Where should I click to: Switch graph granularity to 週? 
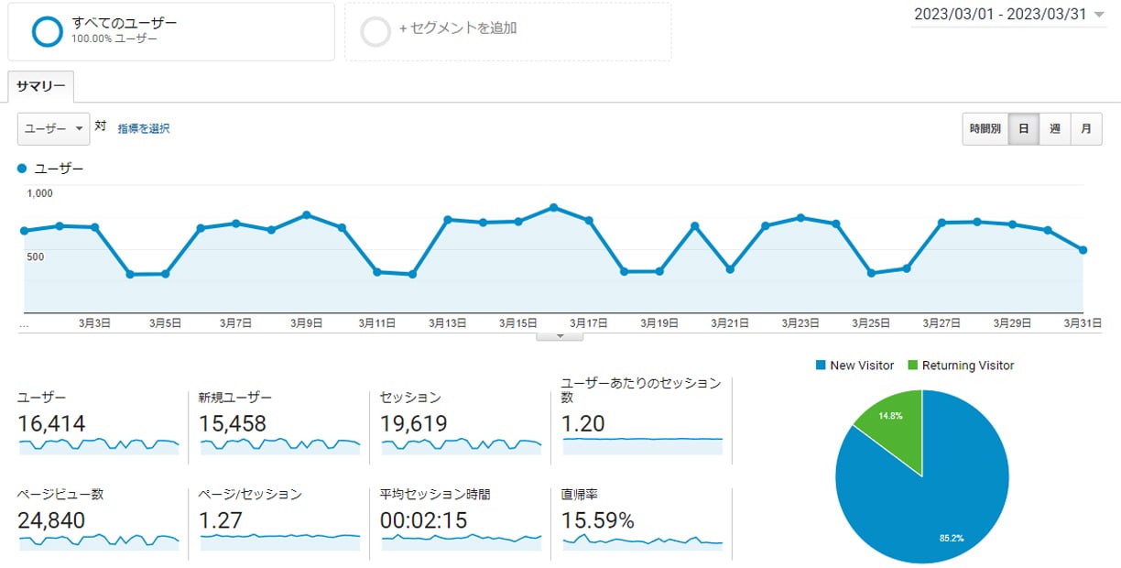coord(1054,128)
